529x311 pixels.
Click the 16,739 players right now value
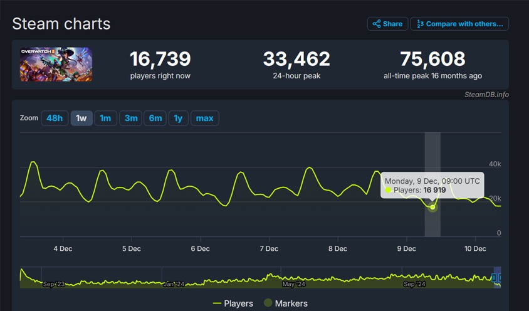click(160, 59)
